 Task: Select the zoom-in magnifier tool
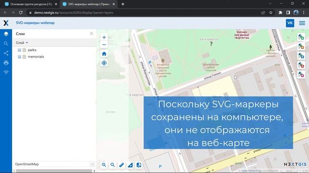click(x=104, y=165)
